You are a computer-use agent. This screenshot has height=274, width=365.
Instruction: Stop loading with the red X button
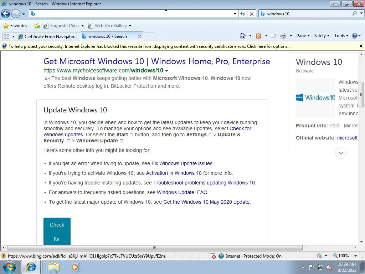pos(252,14)
